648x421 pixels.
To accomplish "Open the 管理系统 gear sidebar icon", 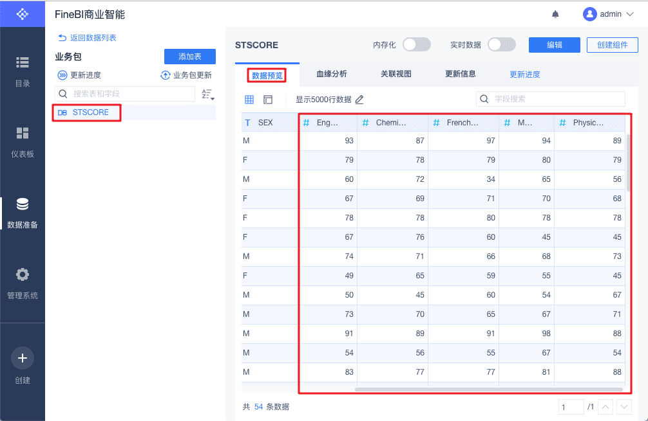I will [x=23, y=275].
